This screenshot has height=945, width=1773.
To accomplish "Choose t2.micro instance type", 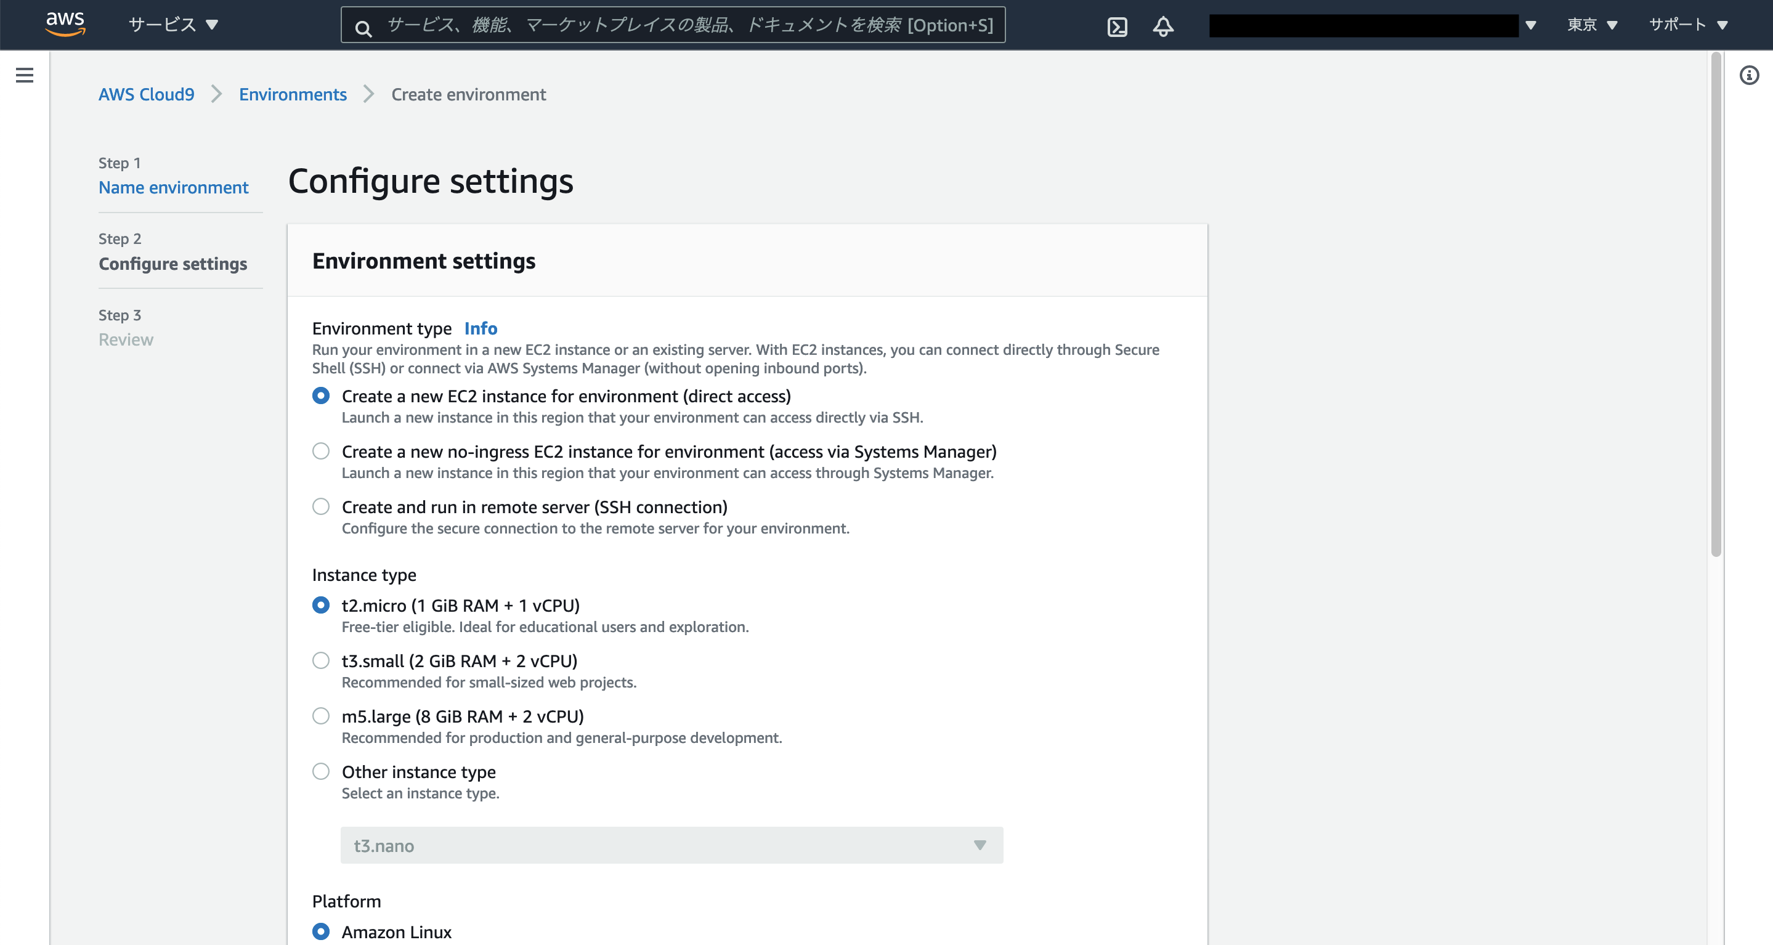I will click(321, 605).
